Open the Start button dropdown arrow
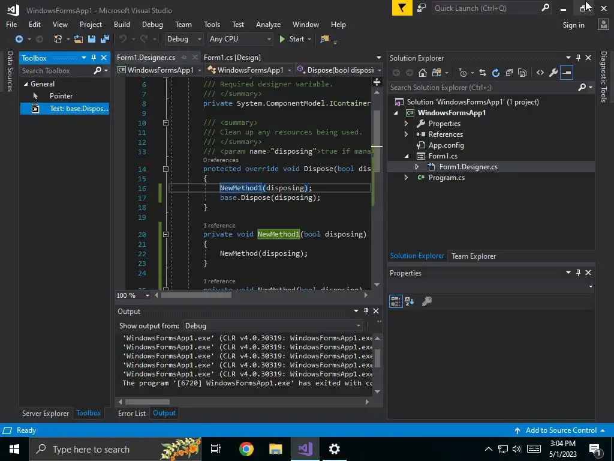The width and height of the screenshot is (614, 461). (x=309, y=39)
